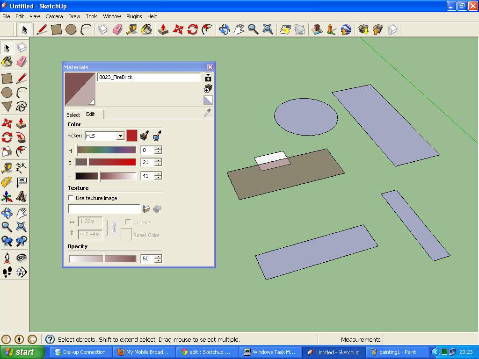Select the Arc tool in top toolbar
The image size is (479, 359).
click(86, 29)
